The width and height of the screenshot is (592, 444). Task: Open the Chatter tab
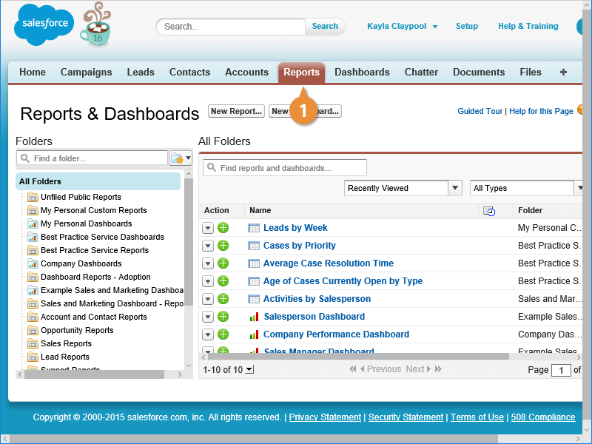click(x=421, y=72)
